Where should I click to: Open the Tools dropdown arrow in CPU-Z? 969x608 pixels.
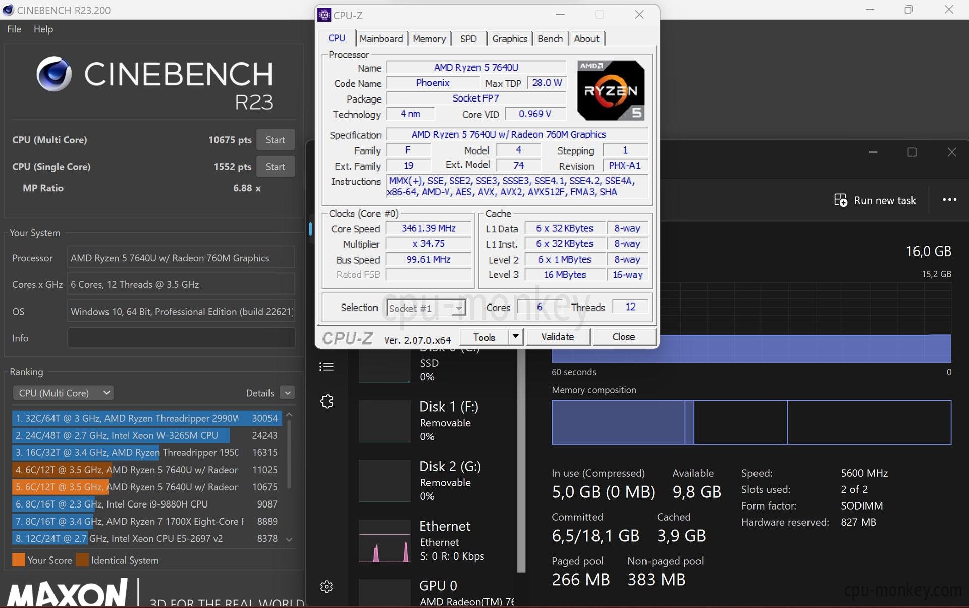[515, 336]
